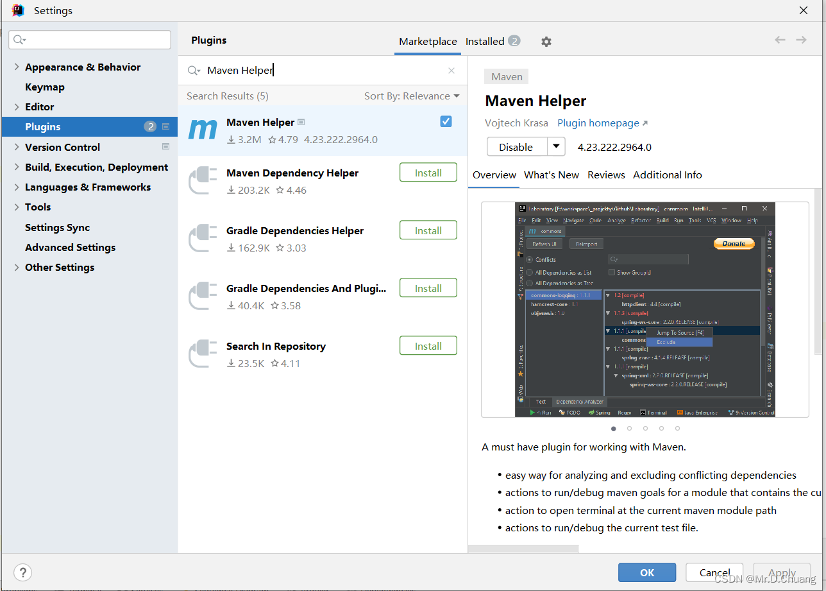Click the Maven Helper screenshot preview
This screenshot has width=826, height=591.
click(645, 310)
